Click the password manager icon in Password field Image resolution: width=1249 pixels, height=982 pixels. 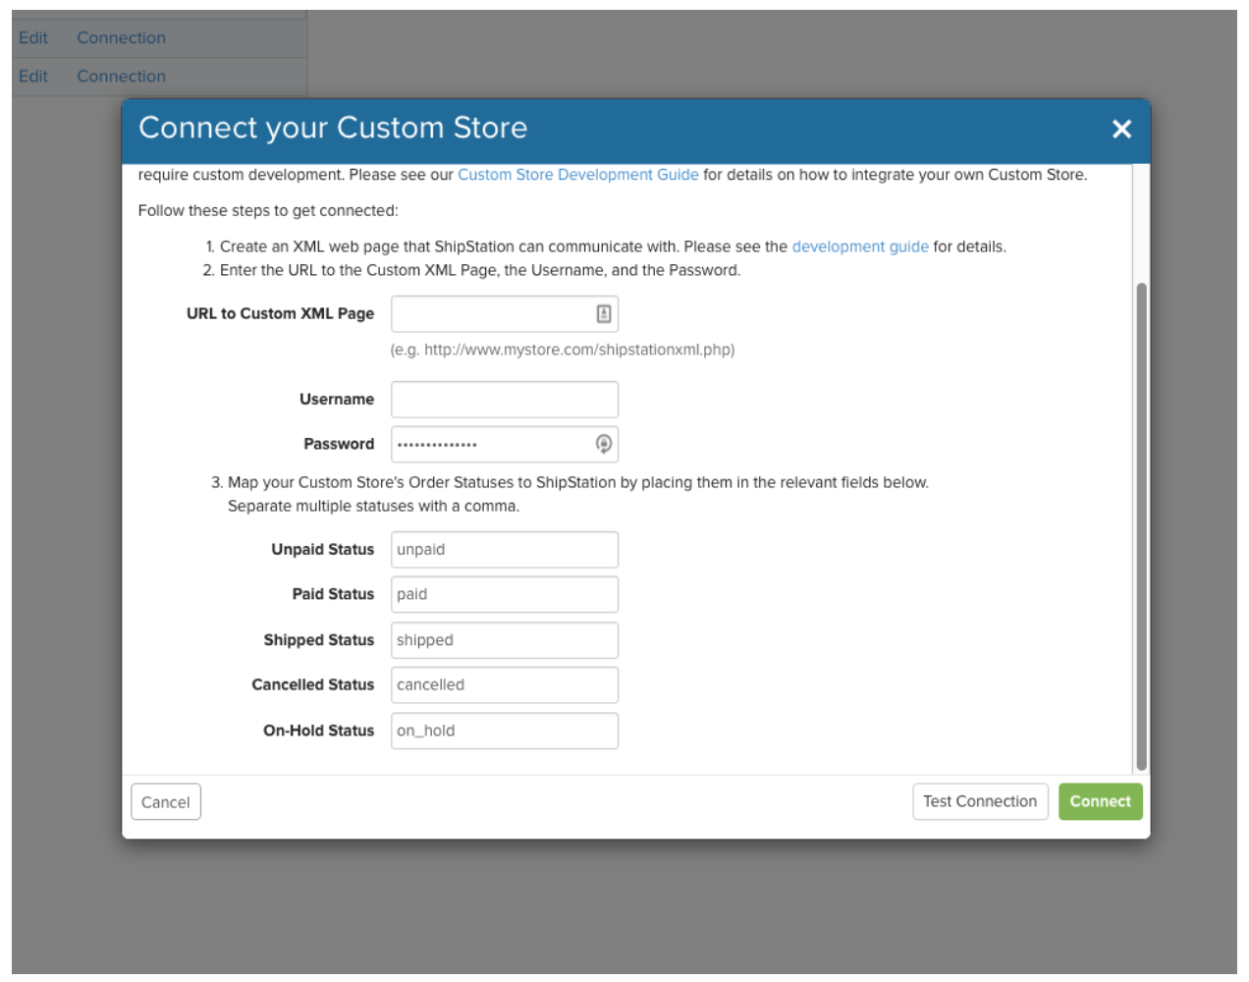tap(604, 444)
